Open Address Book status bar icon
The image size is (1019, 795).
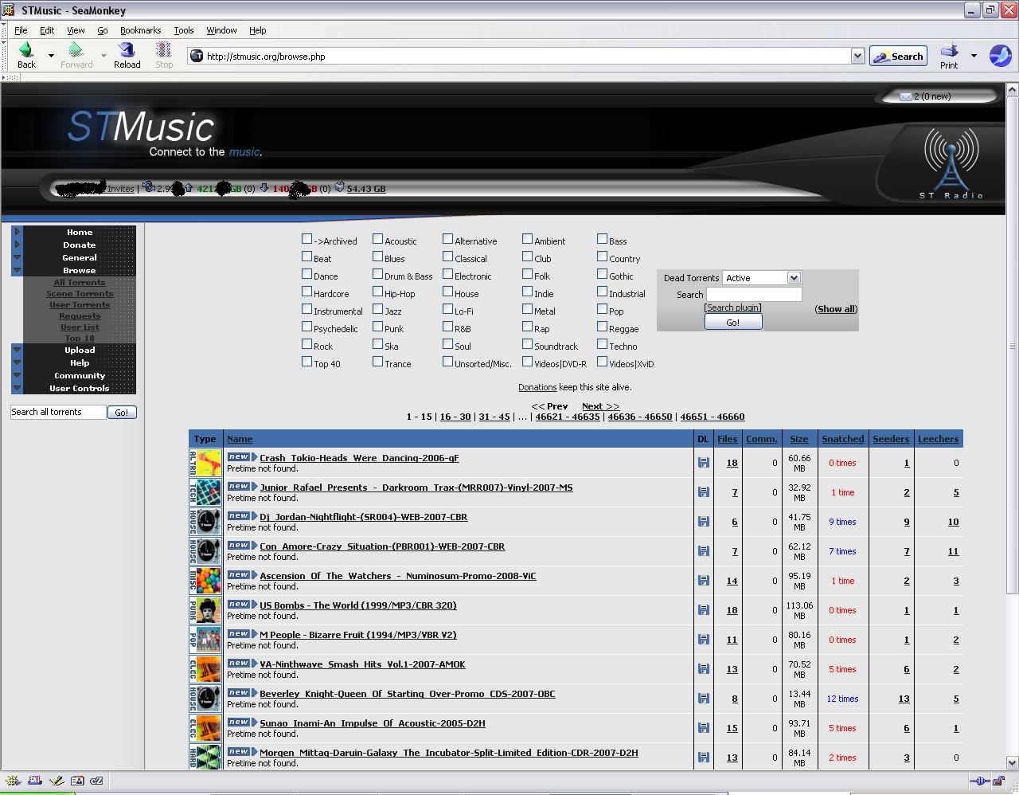click(x=76, y=781)
